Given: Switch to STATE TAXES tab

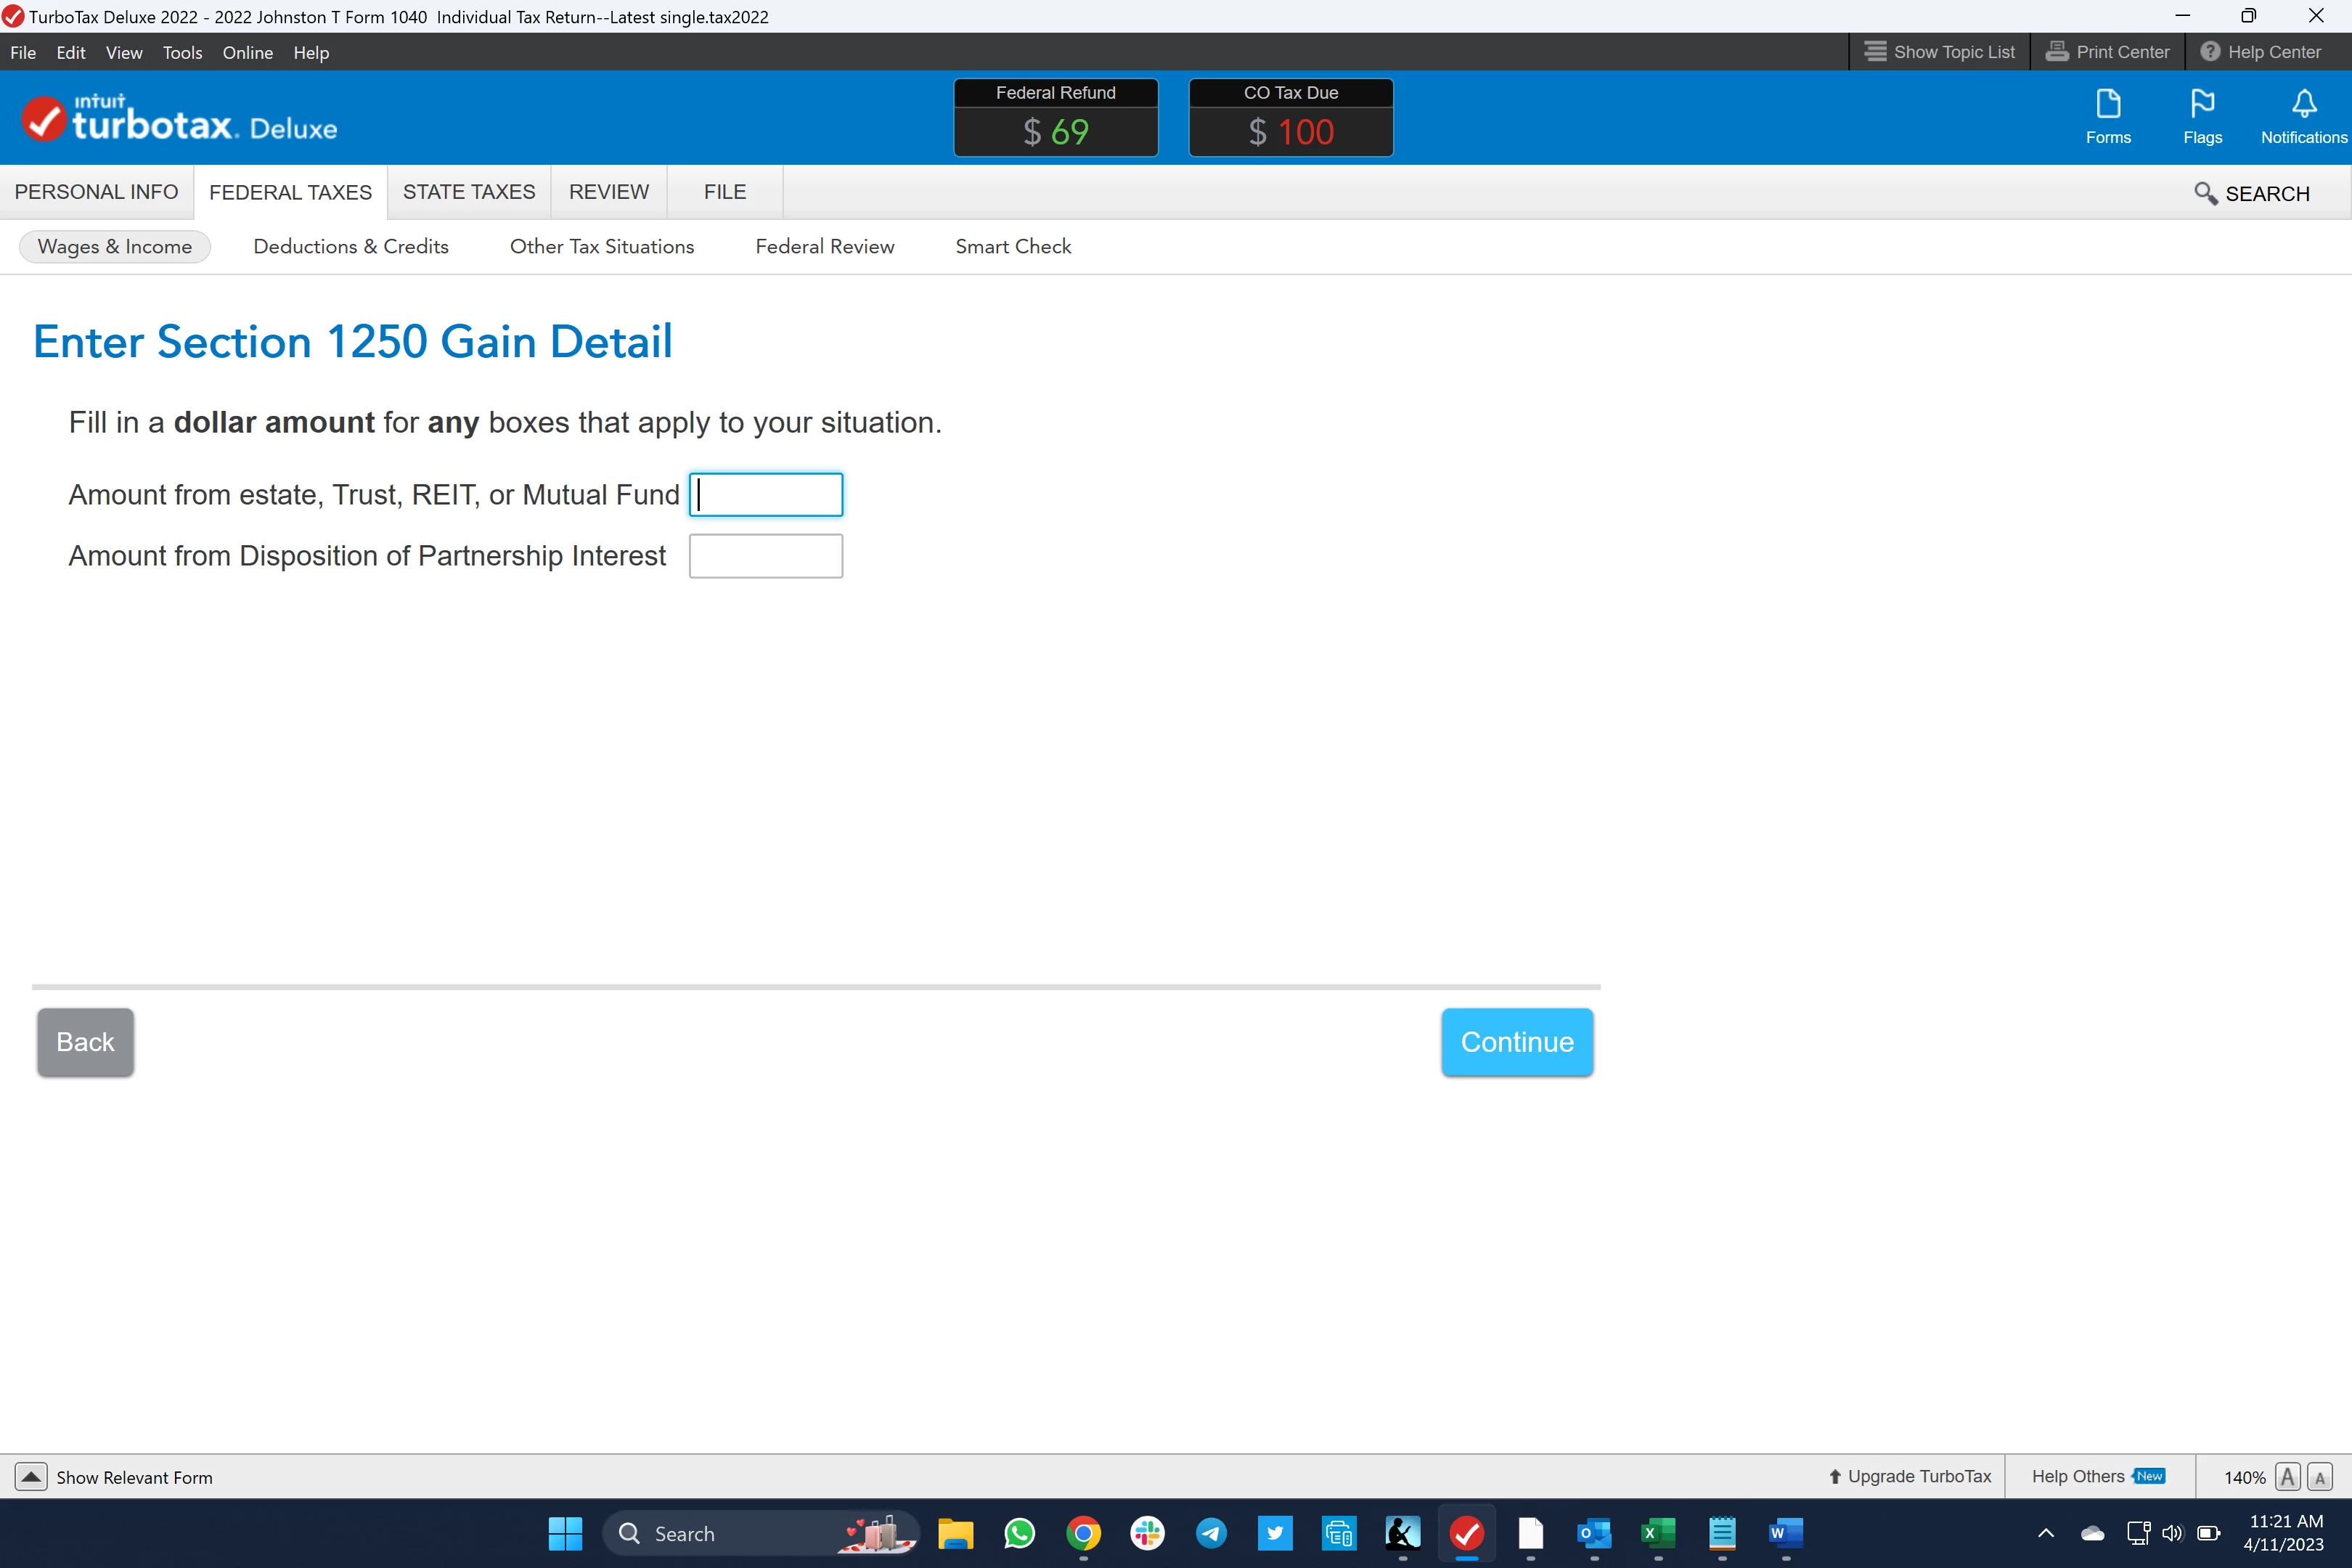Looking at the screenshot, I should point(468,192).
